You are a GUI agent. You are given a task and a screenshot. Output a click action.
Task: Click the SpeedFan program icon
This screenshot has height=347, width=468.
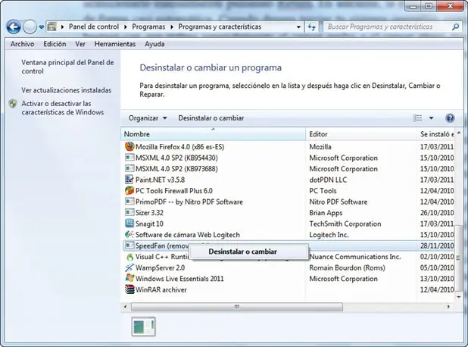129,245
